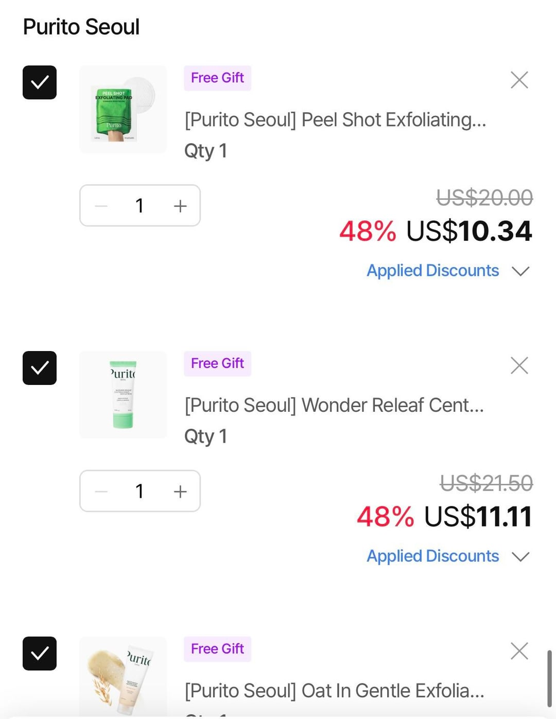The height and width of the screenshot is (719, 556).
Task: Remove Oat In Gentle Exfoliating item
Action: 519,651
